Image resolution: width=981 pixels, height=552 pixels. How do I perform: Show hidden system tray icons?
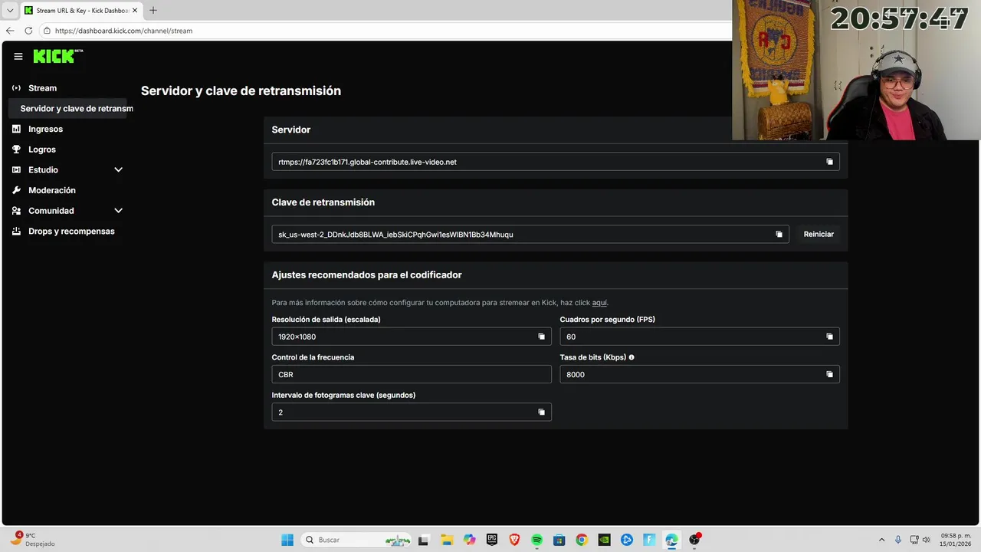tap(881, 540)
